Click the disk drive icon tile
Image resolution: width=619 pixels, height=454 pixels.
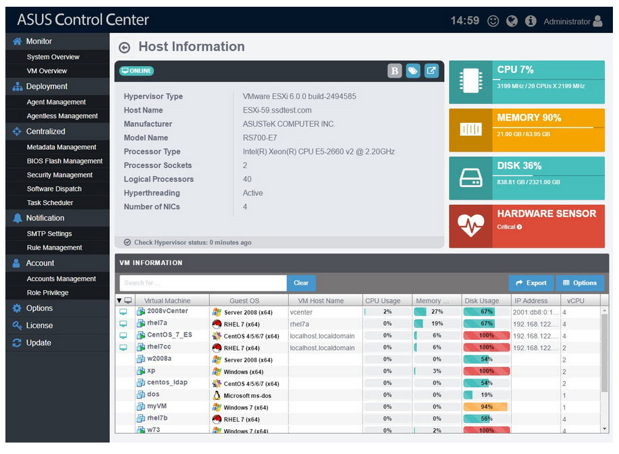point(470,178)
